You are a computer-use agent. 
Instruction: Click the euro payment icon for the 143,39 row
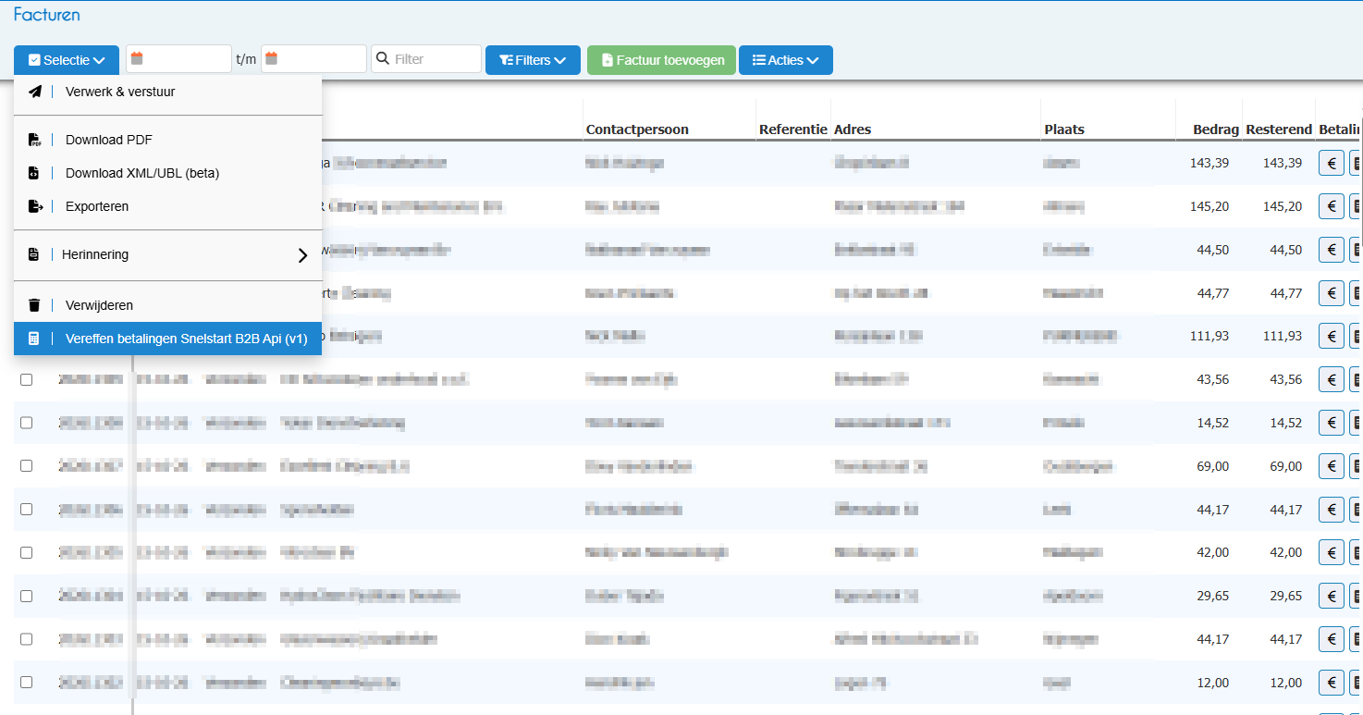[x=1331, y=163]
